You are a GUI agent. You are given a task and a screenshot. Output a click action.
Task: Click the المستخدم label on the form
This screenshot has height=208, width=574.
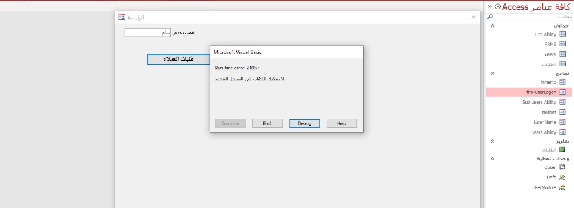tap(184, 33)
